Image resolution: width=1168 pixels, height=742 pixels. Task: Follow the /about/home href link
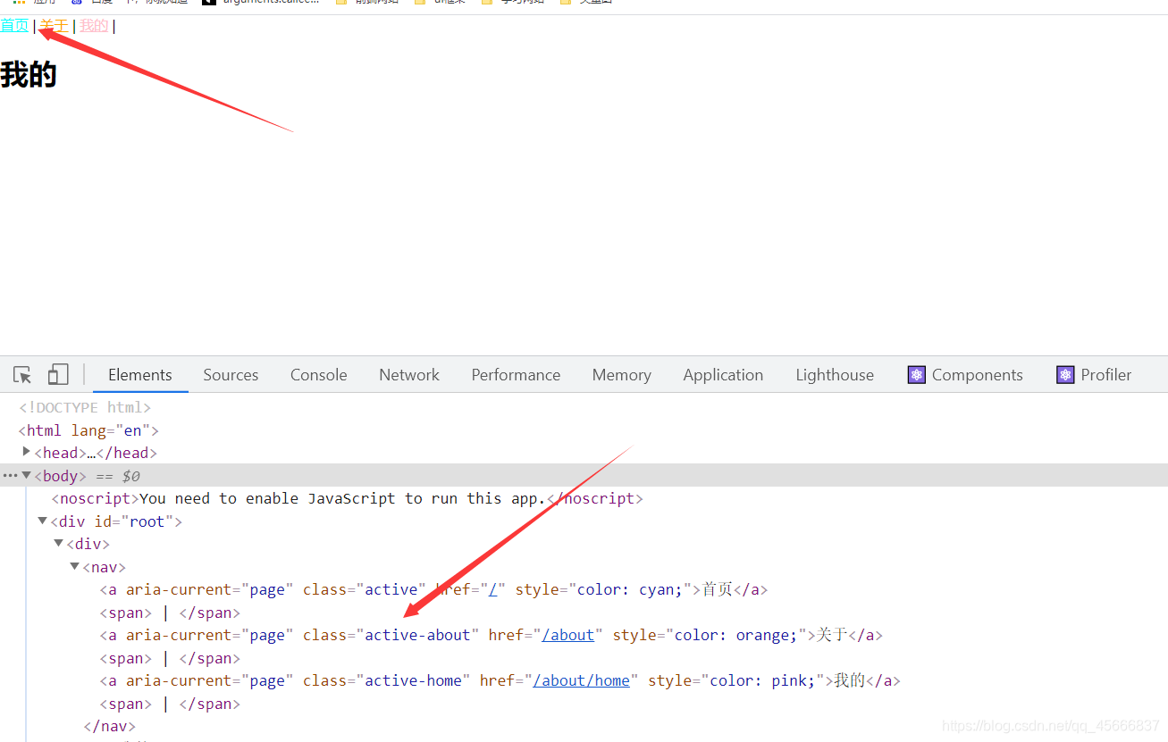click(581, 680)
